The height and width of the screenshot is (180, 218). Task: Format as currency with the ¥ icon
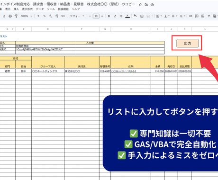[38, 16]
